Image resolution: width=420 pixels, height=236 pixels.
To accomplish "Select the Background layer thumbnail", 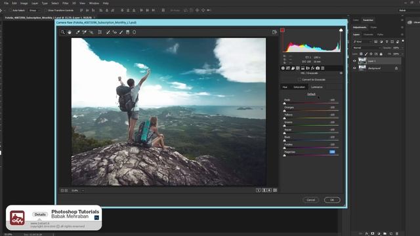I will tap(362, 68).
